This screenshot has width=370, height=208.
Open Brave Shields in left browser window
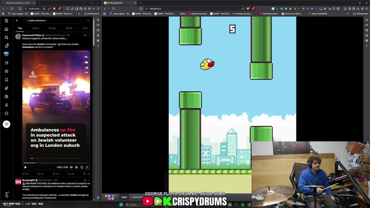[54, 9]
